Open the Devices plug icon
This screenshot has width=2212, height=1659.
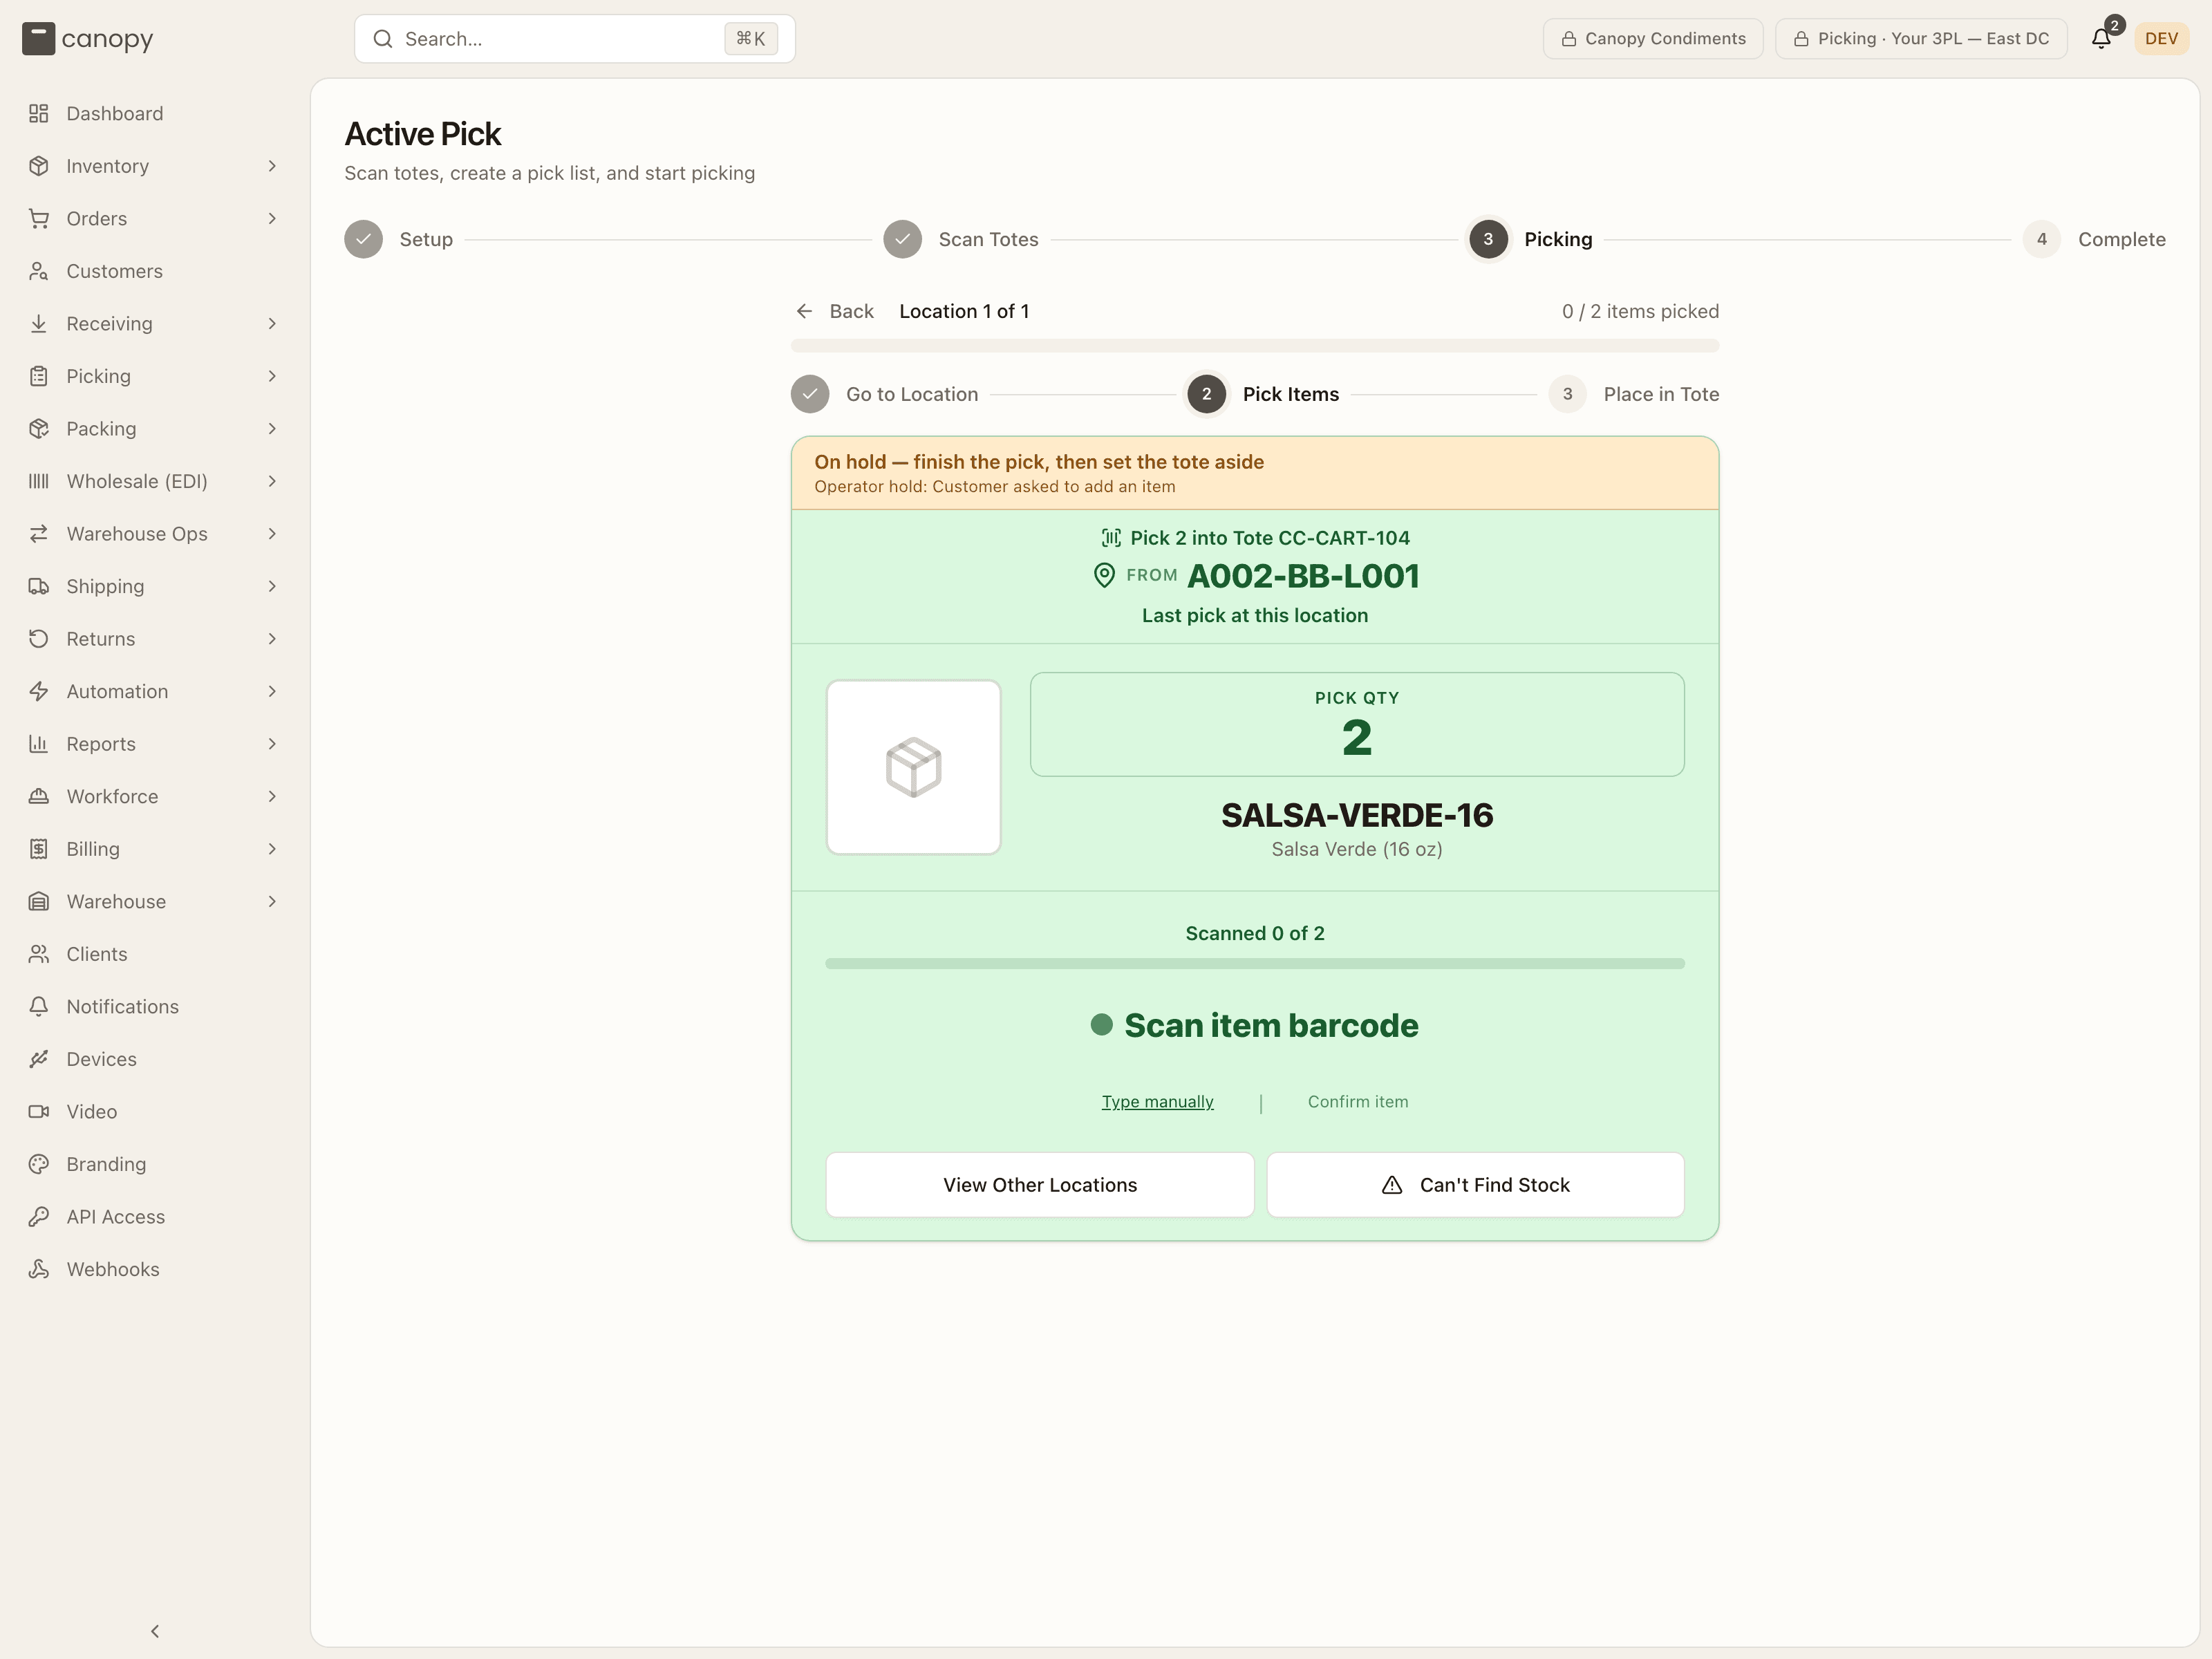click(x=39, y=1059)
